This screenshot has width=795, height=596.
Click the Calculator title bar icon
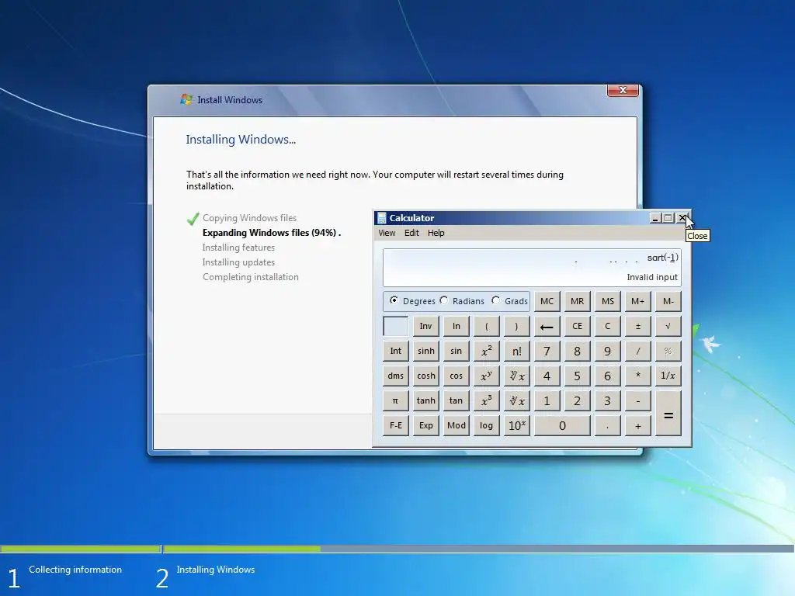coord(382,218)
